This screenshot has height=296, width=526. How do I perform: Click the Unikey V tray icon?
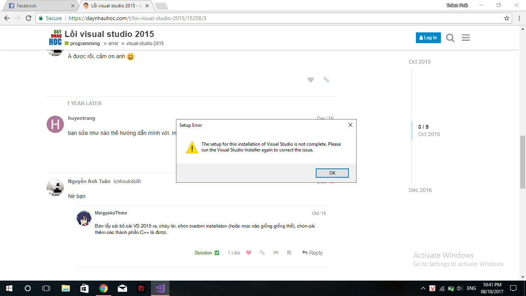(x=432, y=288)
